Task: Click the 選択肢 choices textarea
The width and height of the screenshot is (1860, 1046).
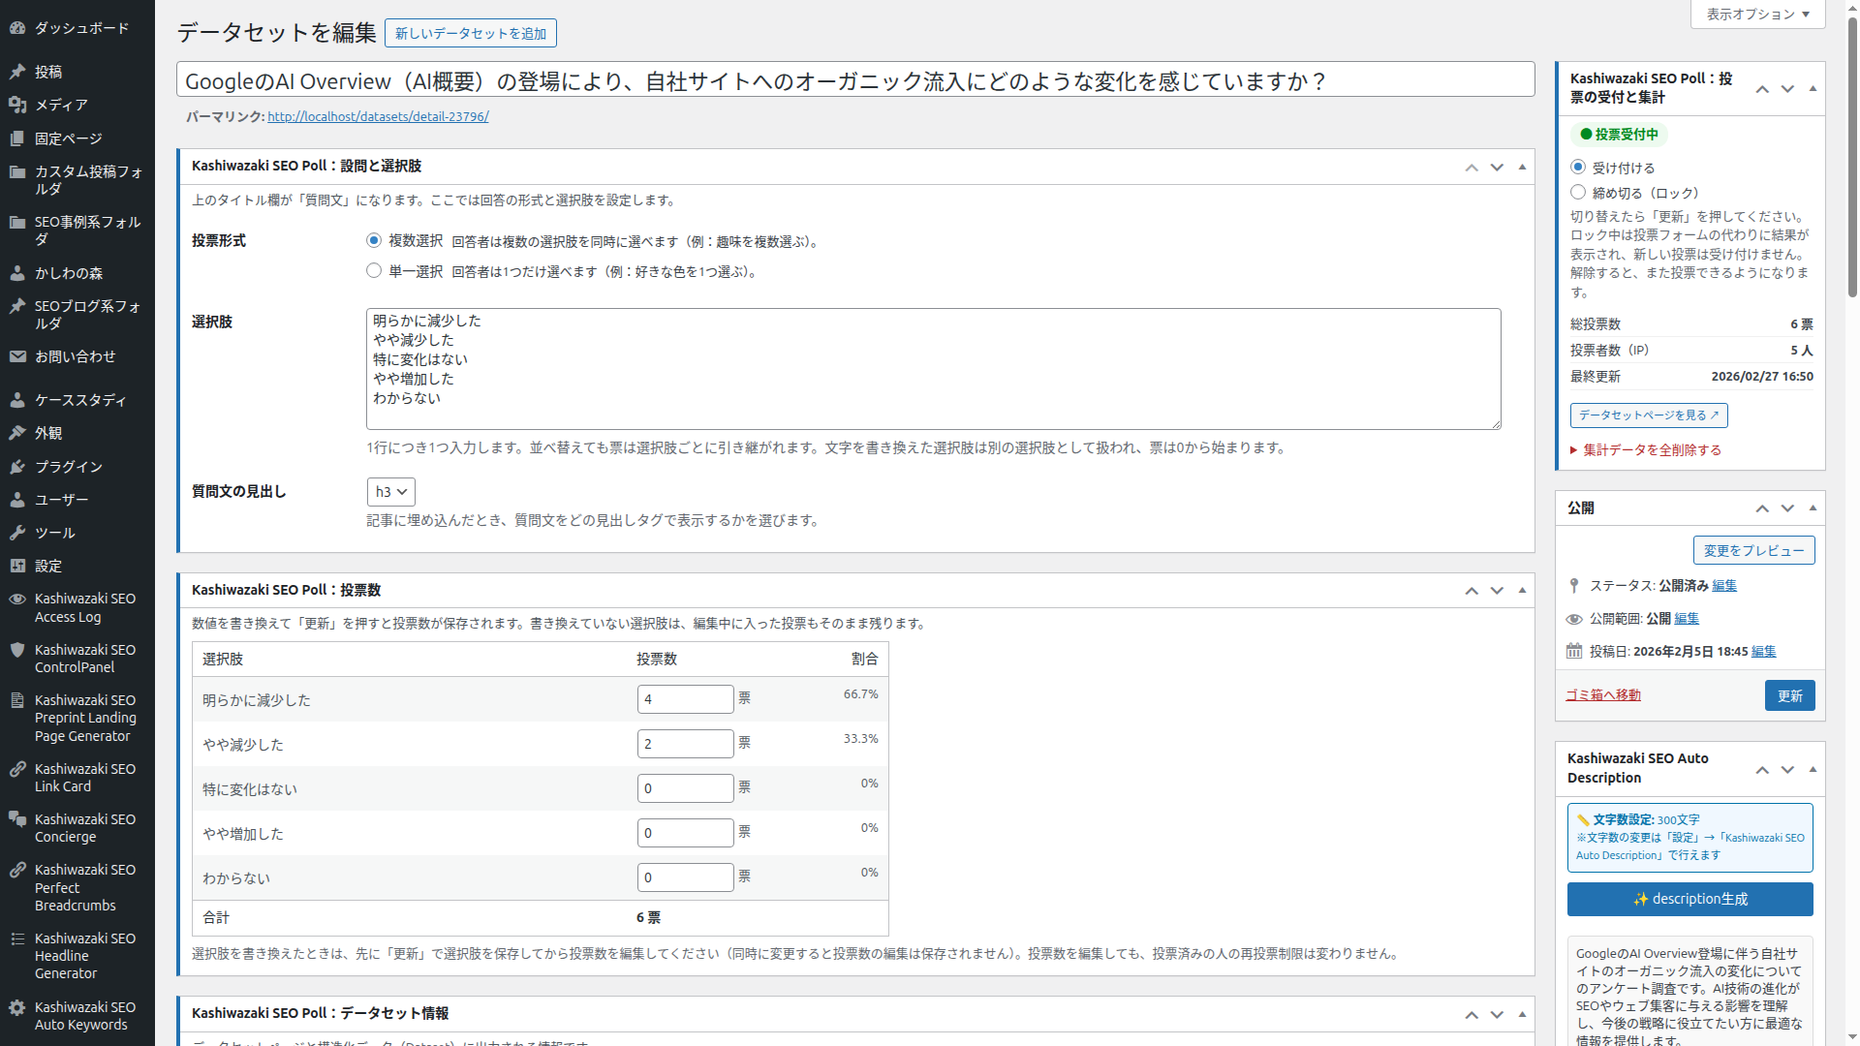Action: click(x=934, y=369)
